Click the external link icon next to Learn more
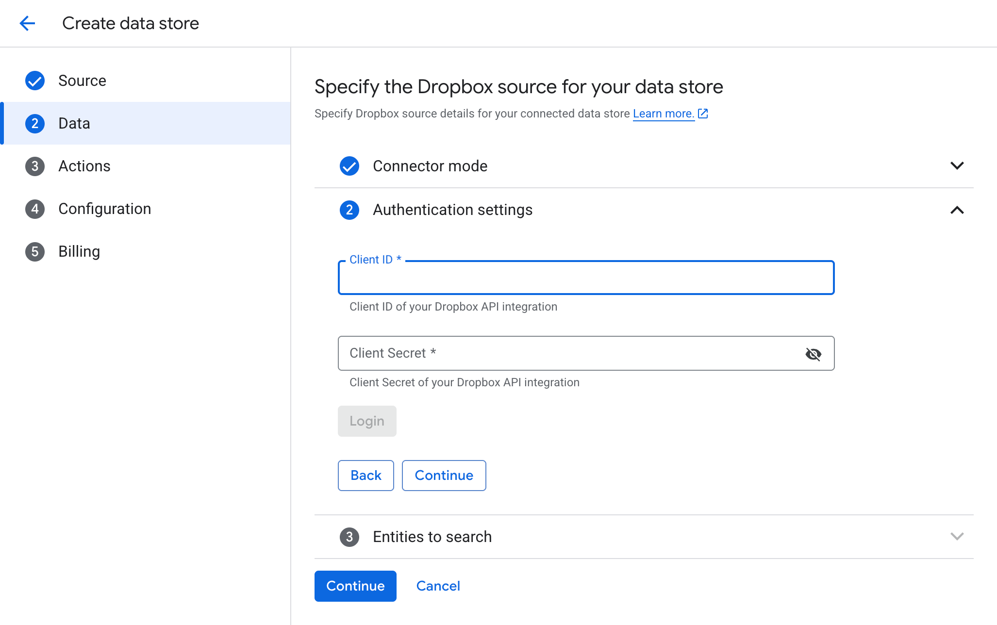The image size is (997, 625). point(702,113)
